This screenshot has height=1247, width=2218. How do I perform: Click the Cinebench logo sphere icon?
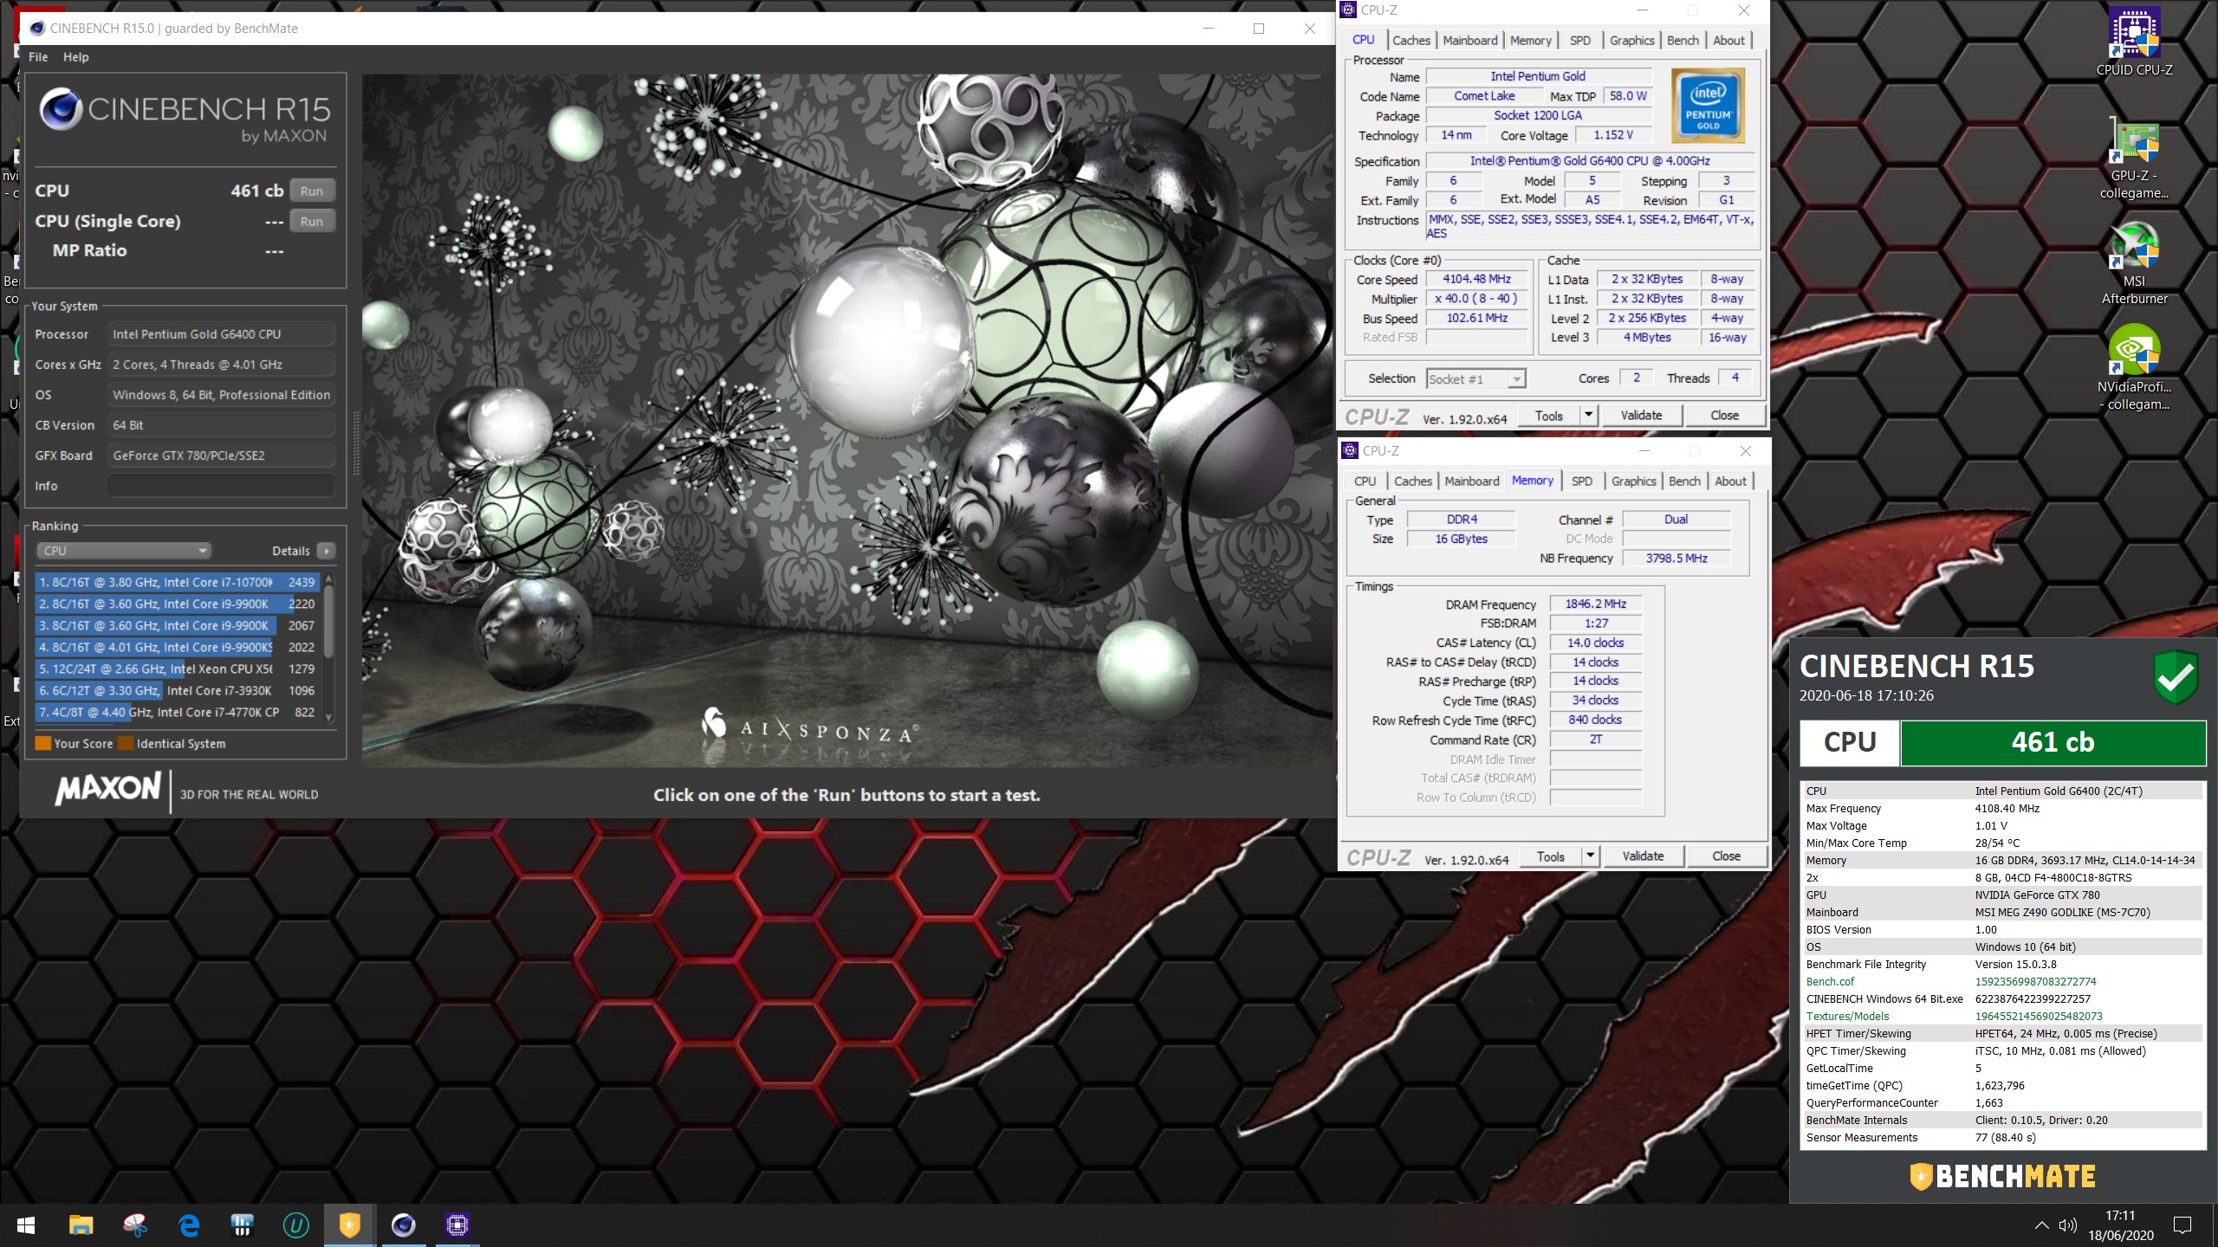(62, 110)
